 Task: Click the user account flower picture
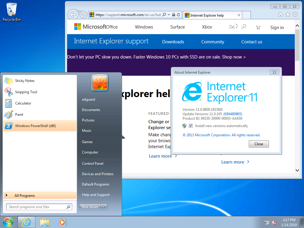100,83
